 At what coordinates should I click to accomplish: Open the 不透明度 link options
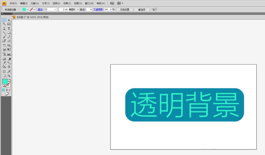(98, 9)
